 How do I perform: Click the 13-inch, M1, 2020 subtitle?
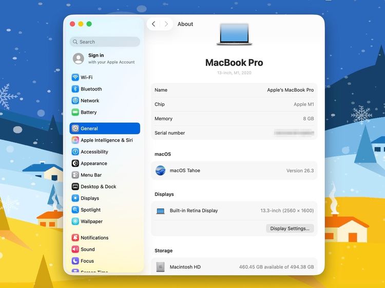234,73
